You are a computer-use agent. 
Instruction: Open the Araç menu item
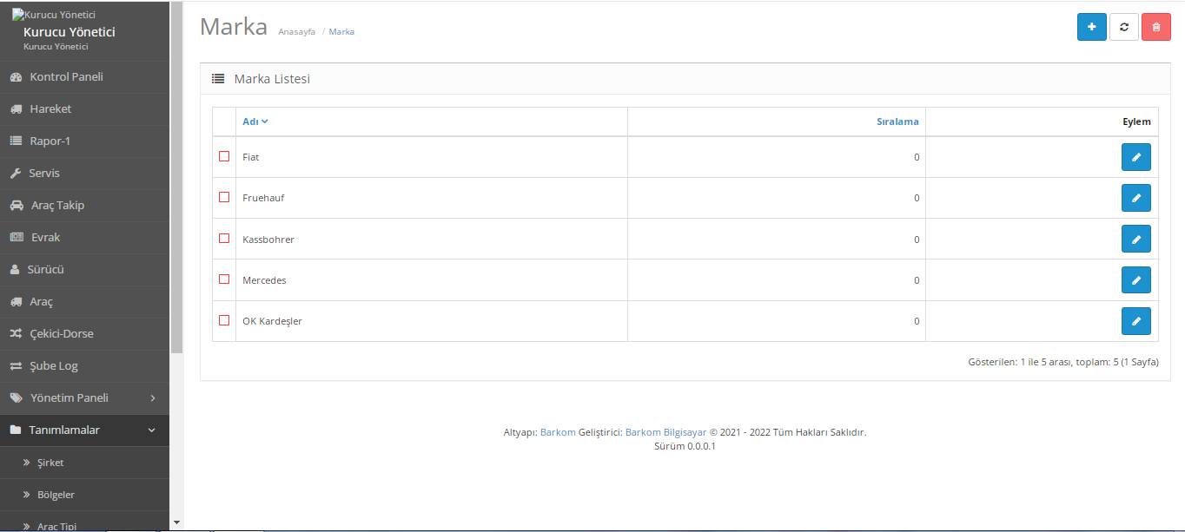tap(84, 302)
